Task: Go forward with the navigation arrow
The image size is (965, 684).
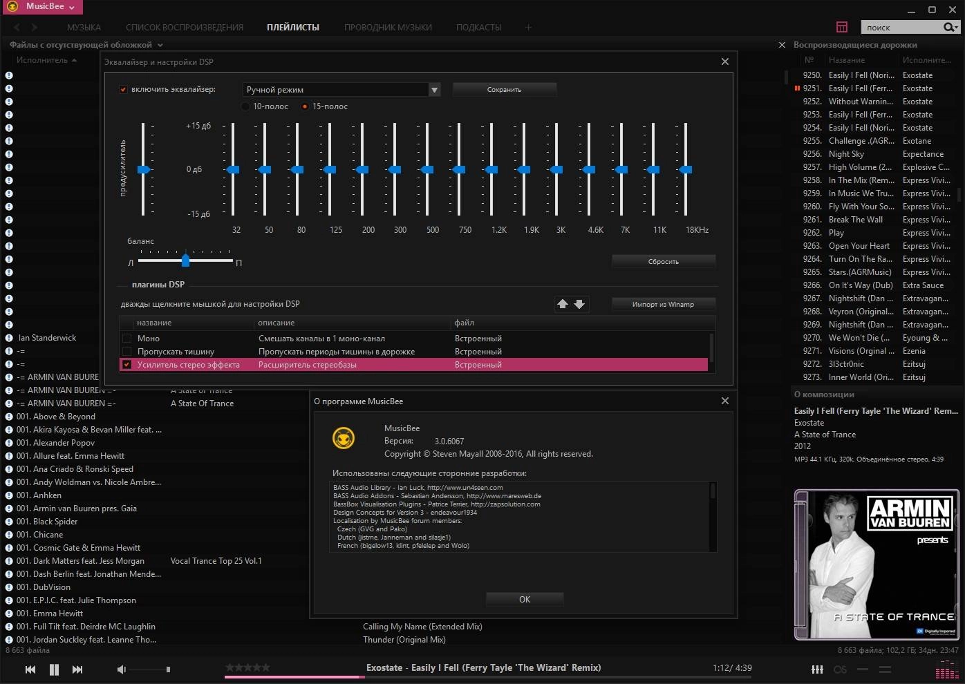Action: pos(35,27)
